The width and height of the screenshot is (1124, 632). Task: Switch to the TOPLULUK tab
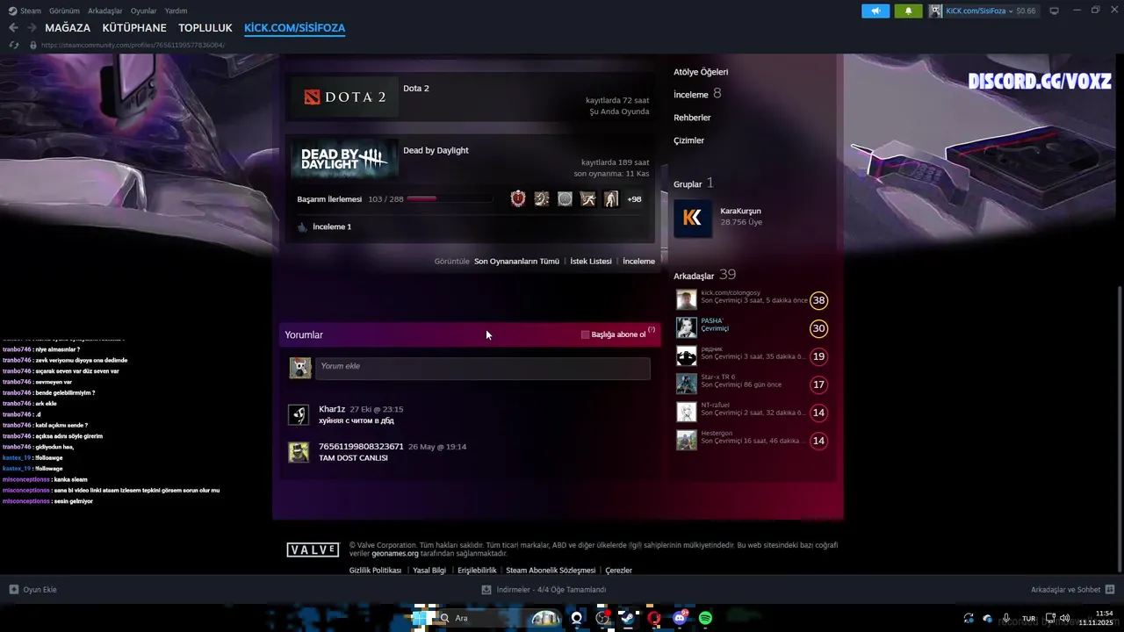point(205,28)
